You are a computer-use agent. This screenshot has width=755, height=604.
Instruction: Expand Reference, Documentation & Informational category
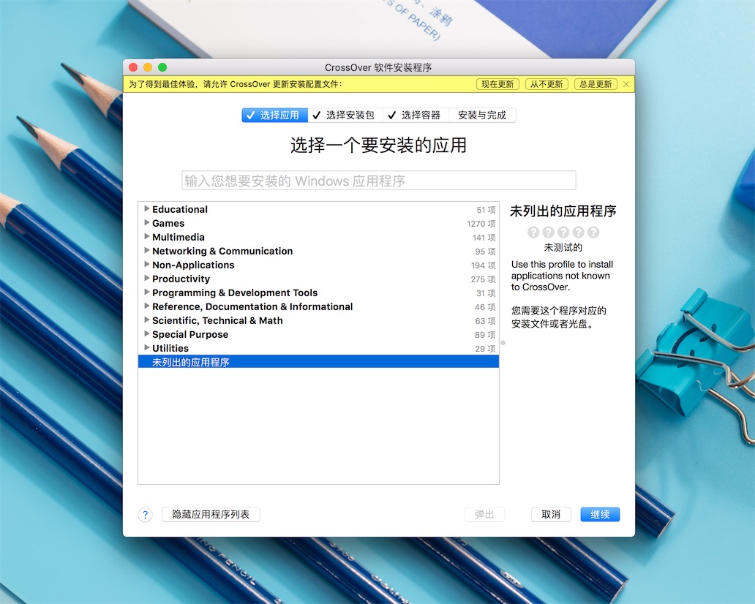coord(146,306)
